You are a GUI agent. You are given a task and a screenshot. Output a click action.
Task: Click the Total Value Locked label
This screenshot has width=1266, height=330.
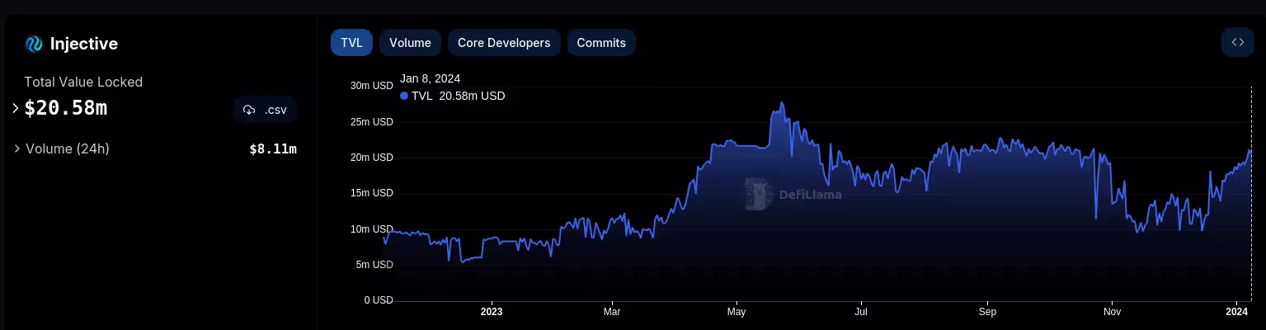(x=83, y=82)
